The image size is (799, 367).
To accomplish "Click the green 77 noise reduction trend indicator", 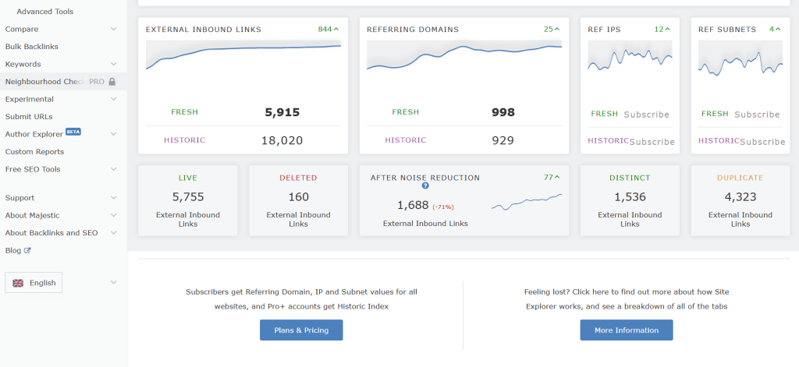I will 552,178.
